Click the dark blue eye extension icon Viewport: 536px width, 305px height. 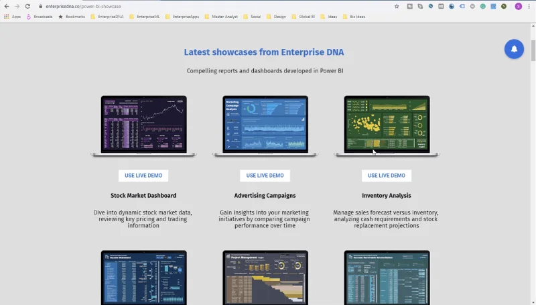[451, 6]
